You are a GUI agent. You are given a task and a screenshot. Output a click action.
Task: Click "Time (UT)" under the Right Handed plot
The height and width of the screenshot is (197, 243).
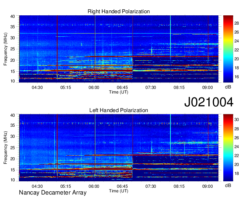119,92
